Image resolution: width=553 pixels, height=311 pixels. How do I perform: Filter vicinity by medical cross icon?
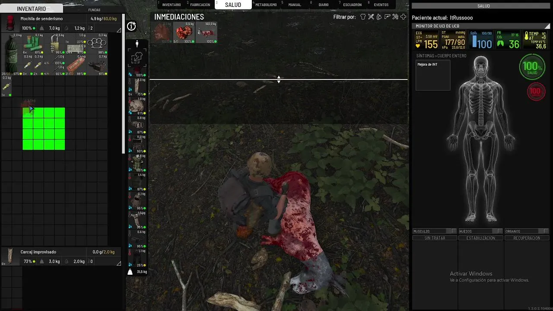click(403, 17)
